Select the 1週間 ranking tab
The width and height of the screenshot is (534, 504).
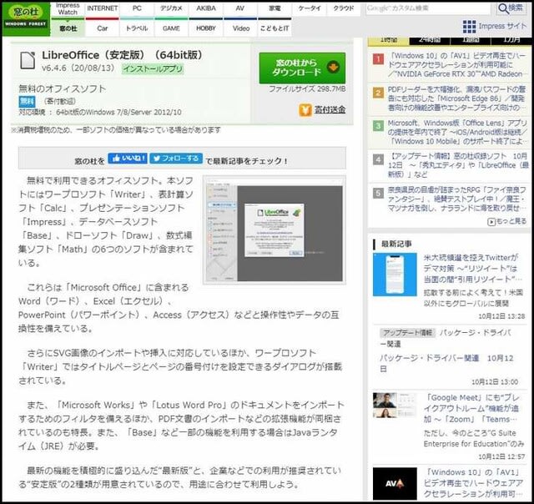coord(471,41)
